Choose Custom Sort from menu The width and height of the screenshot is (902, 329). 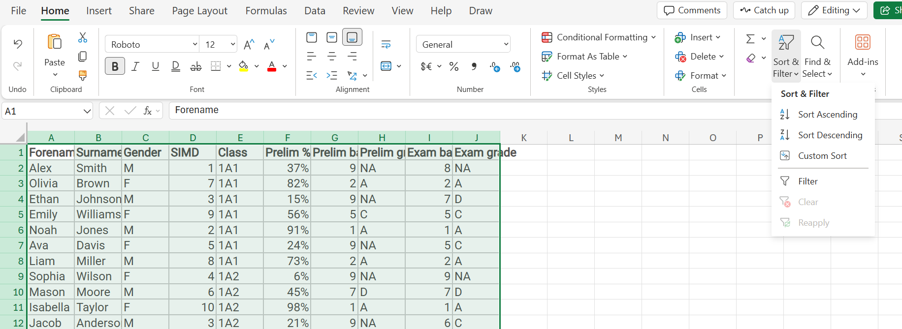click(x=823, y=156)
